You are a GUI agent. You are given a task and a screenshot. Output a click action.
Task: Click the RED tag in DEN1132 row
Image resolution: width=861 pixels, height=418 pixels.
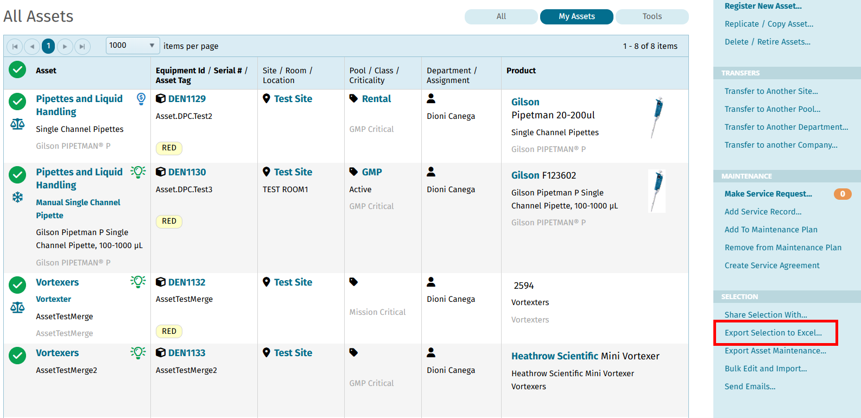pyautogui.click(x=169, y=331)
